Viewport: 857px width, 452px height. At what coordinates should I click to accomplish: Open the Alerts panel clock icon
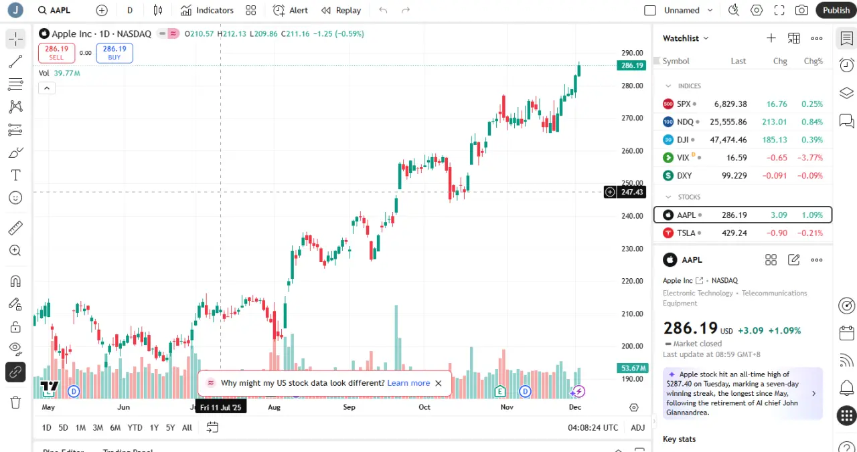click(x=846, y=65)
